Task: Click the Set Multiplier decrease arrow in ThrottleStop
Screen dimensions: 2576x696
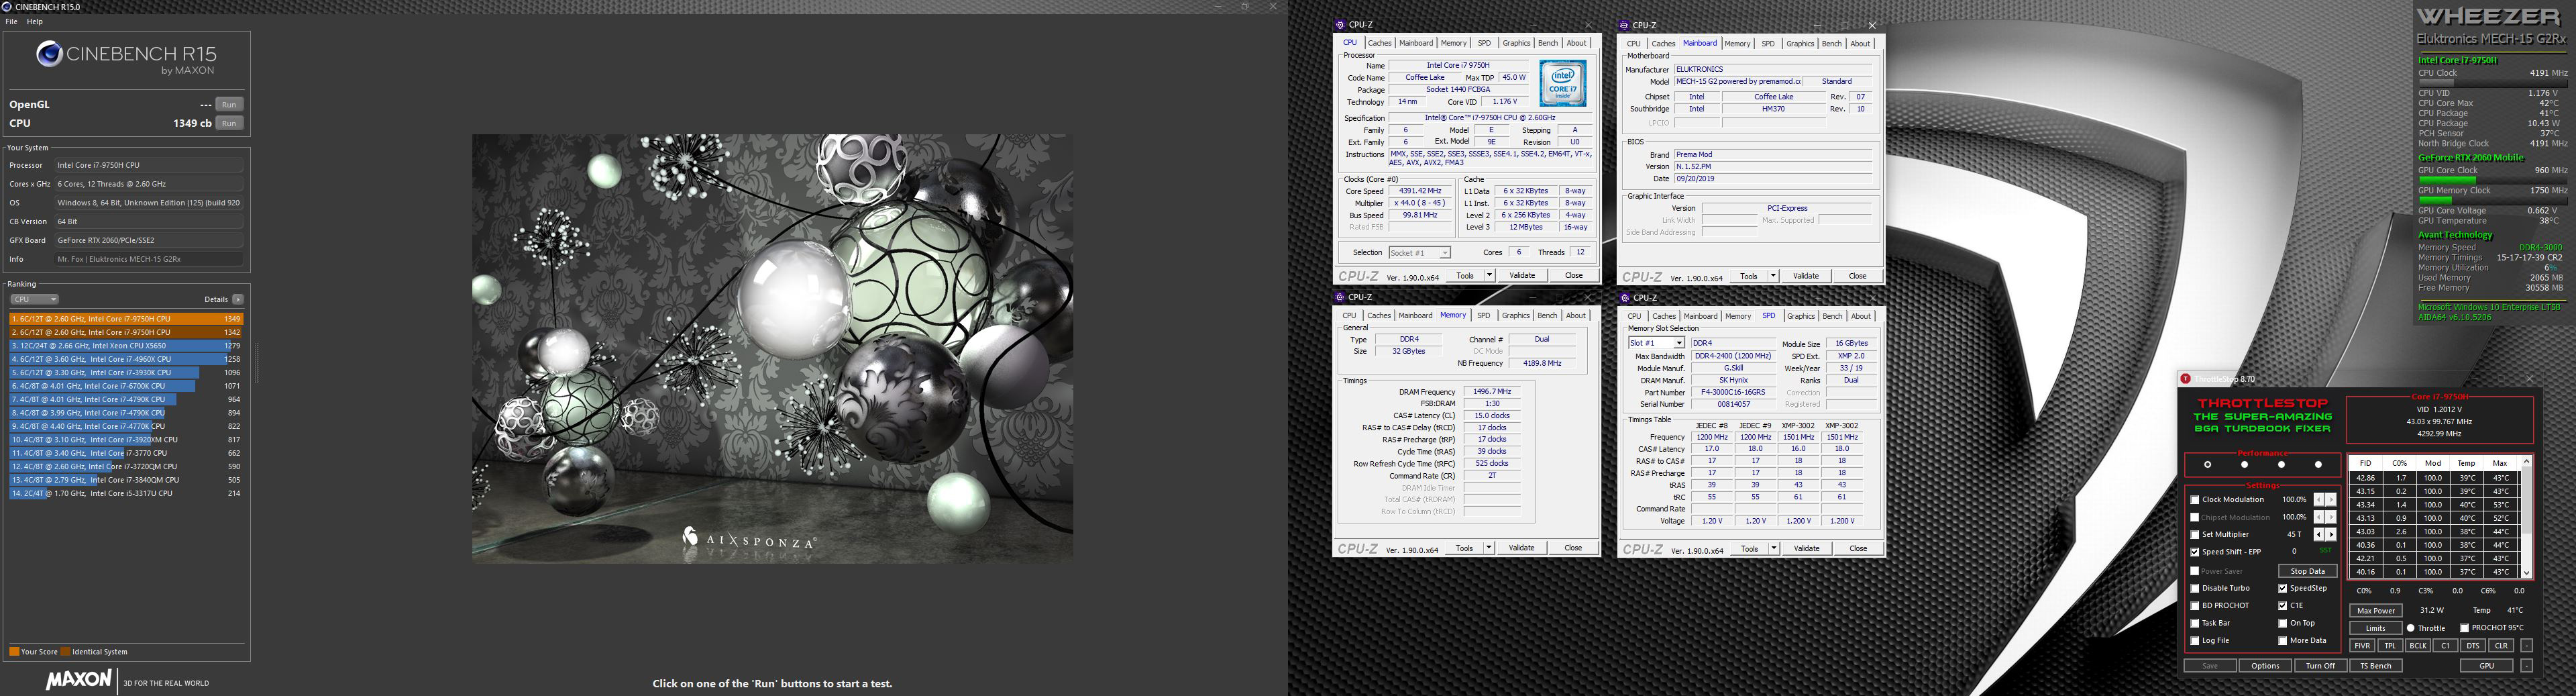Action: (2319, 535)
